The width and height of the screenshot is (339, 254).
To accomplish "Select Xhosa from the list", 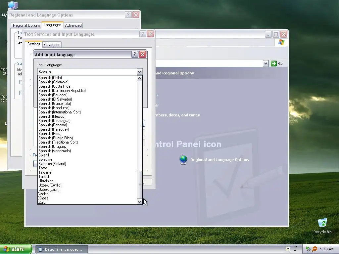I will coord(43,198).
